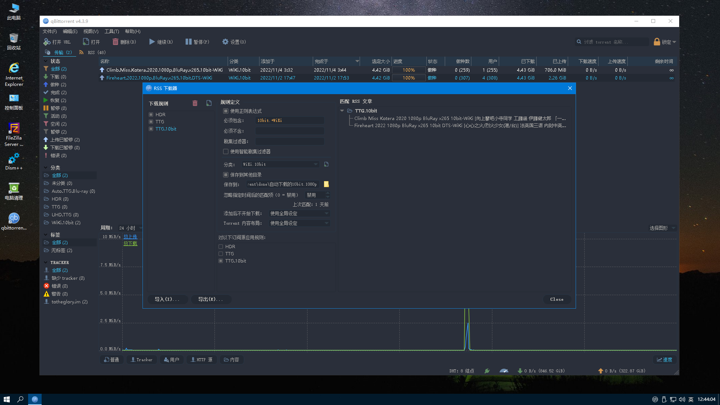
Task: Click the delete rule trash icon
Action: point(195,103)
